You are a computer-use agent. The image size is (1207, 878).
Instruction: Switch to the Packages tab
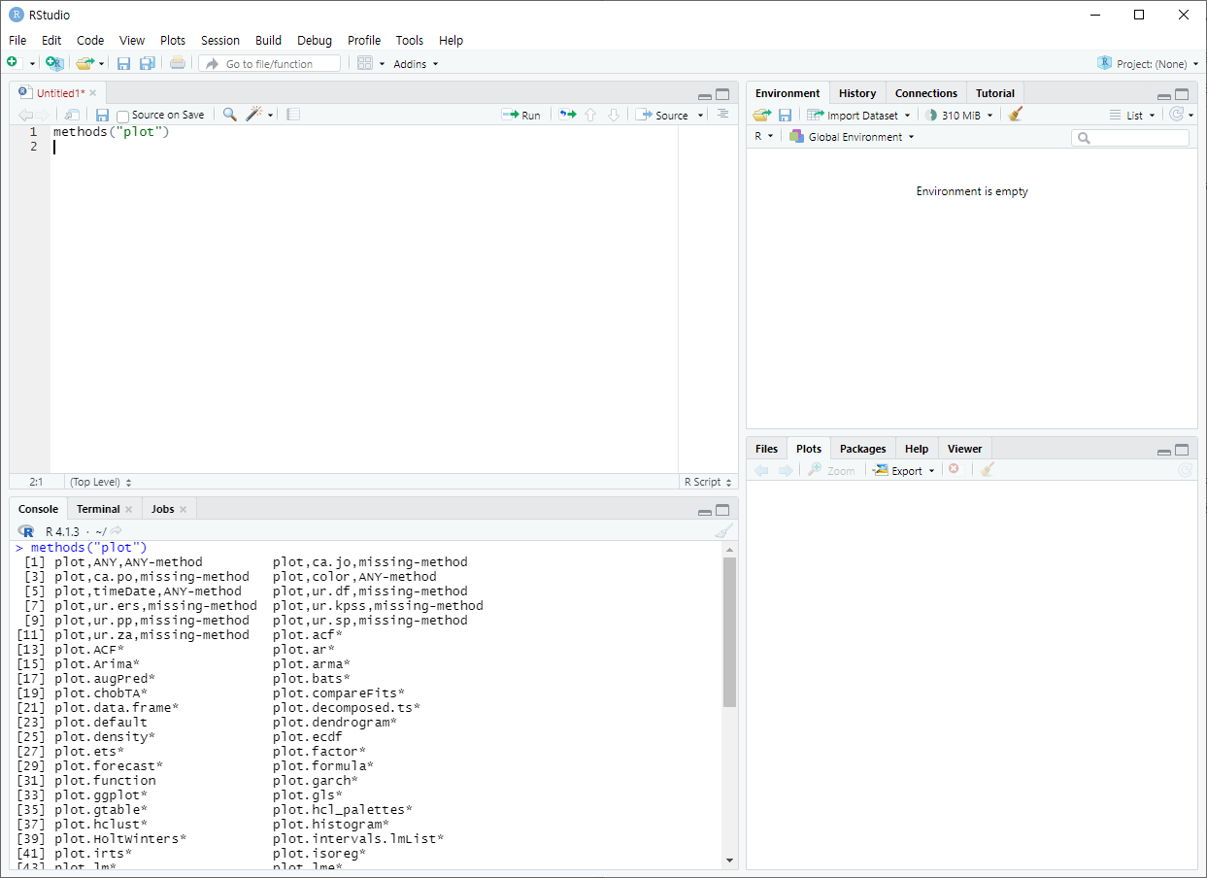(862, 449)
